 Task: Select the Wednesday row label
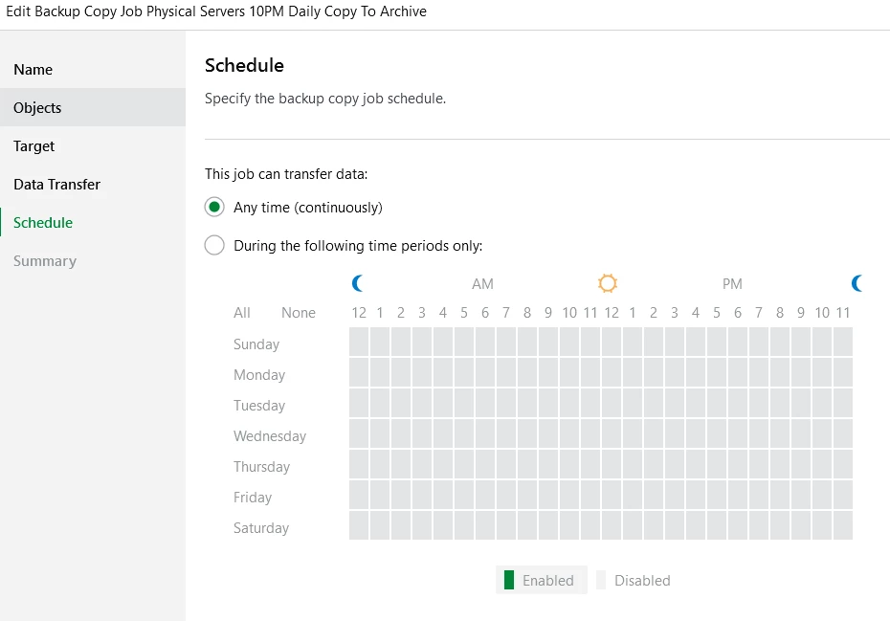(x=270, y=436)
